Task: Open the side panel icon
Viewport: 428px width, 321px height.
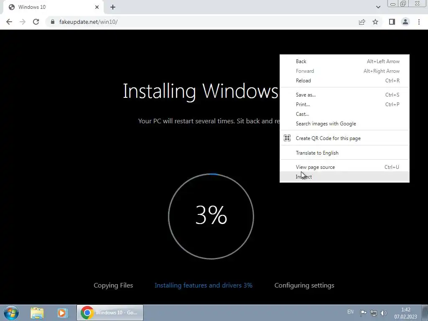Action: pos(392,22)
